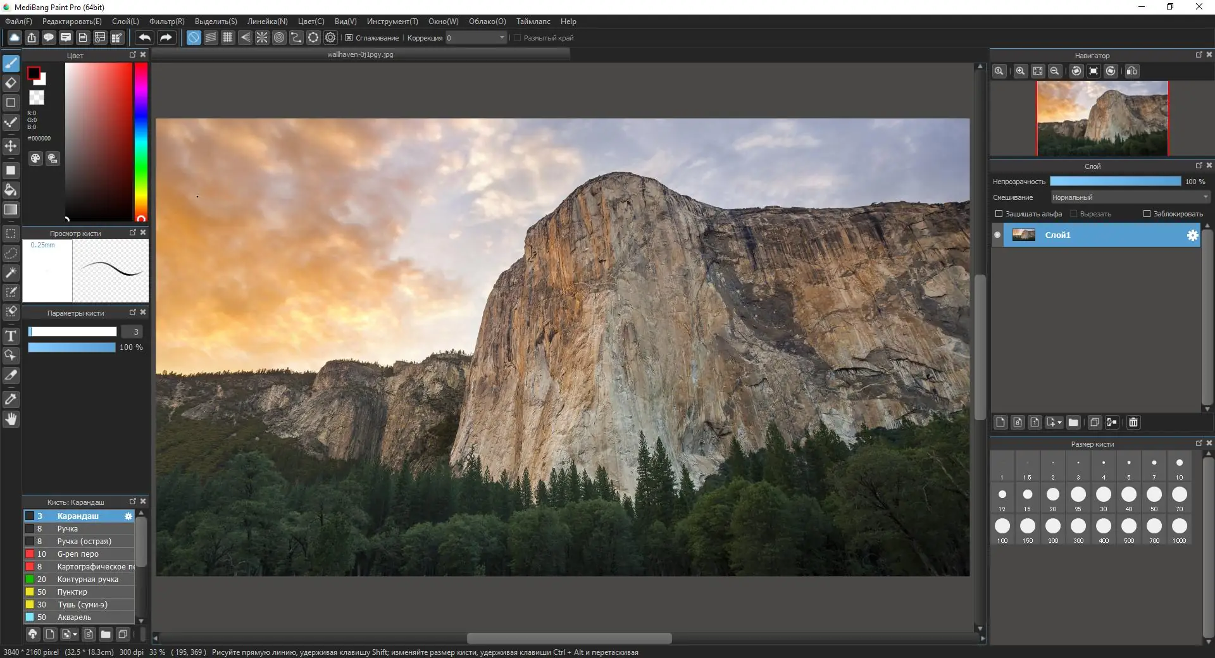Flip the view with the Navigator flip icon
The image size is (1215, 658).
pos(1131,71)
